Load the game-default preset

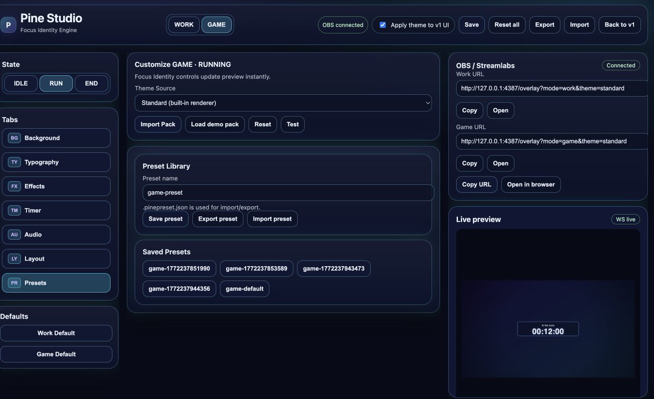[x=245, y=288]
